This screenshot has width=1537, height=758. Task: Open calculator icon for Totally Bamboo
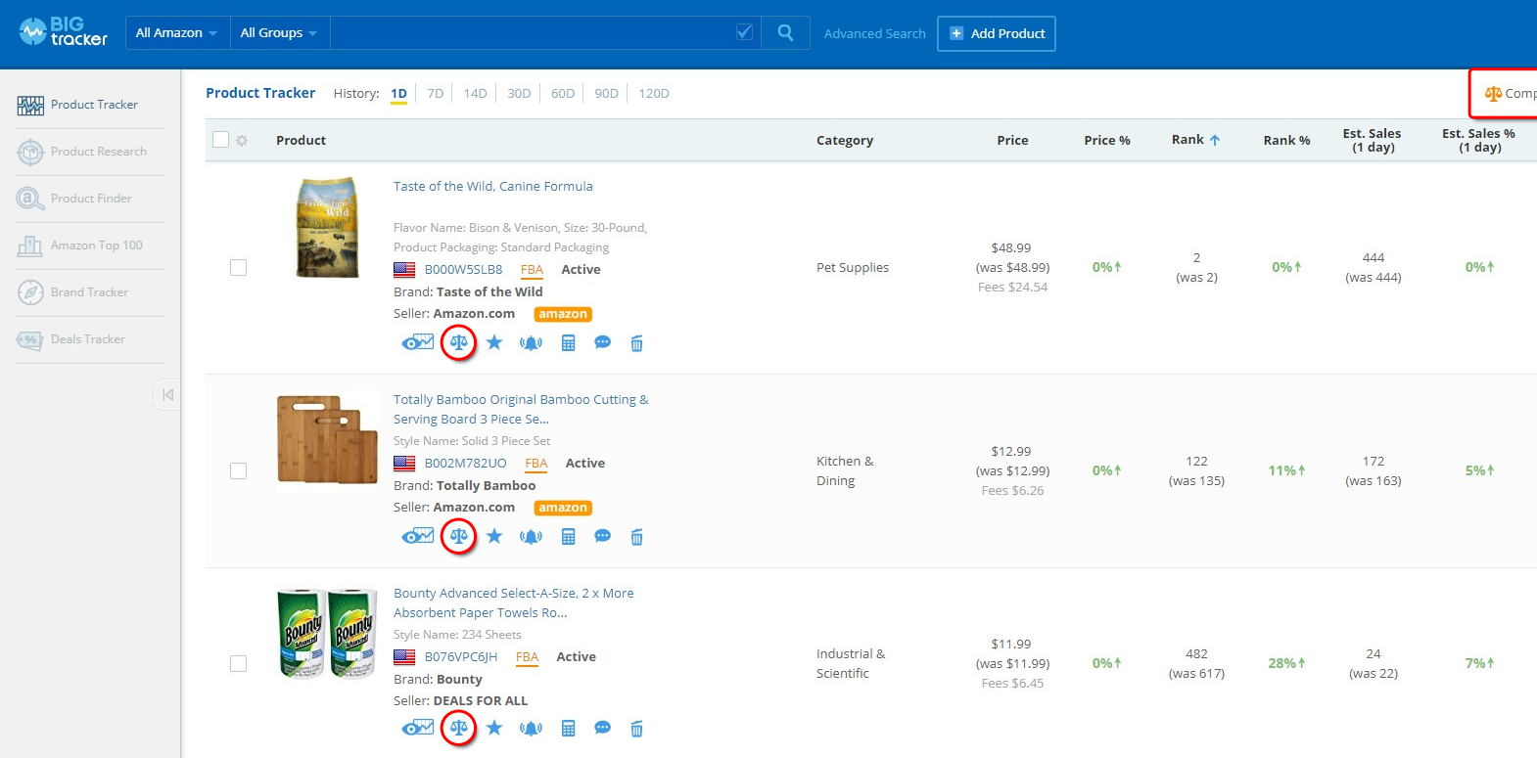[x=568, y=536]
